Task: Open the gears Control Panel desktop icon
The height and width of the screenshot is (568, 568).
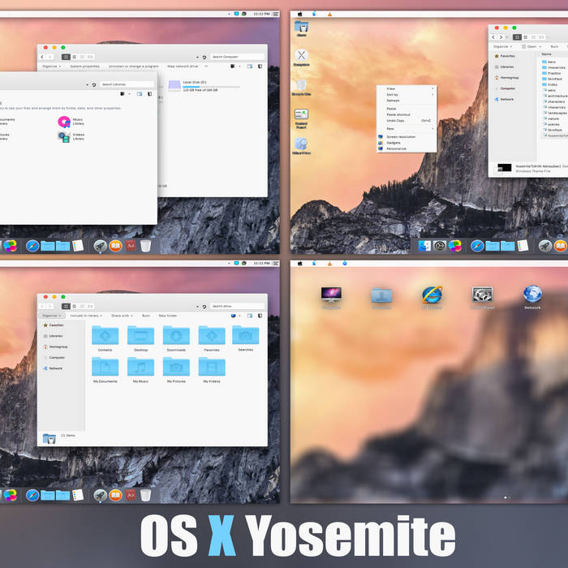Action: pos(482,295)
